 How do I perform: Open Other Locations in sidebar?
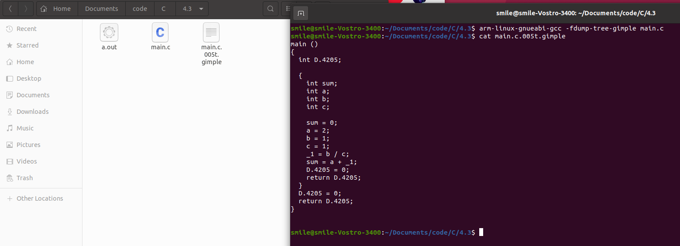point(41,198)
